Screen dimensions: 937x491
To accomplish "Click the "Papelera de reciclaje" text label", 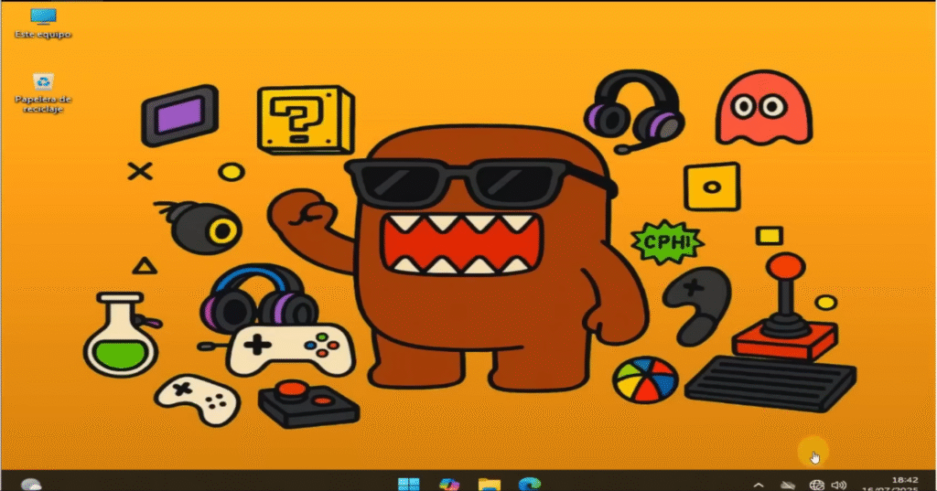I will [43, 103].
